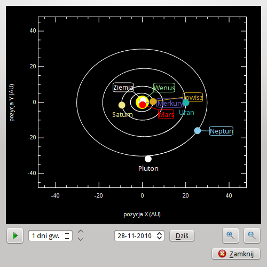Click the red Mars planet dot
The image size is (267, 267).
(x=143, y=105)
